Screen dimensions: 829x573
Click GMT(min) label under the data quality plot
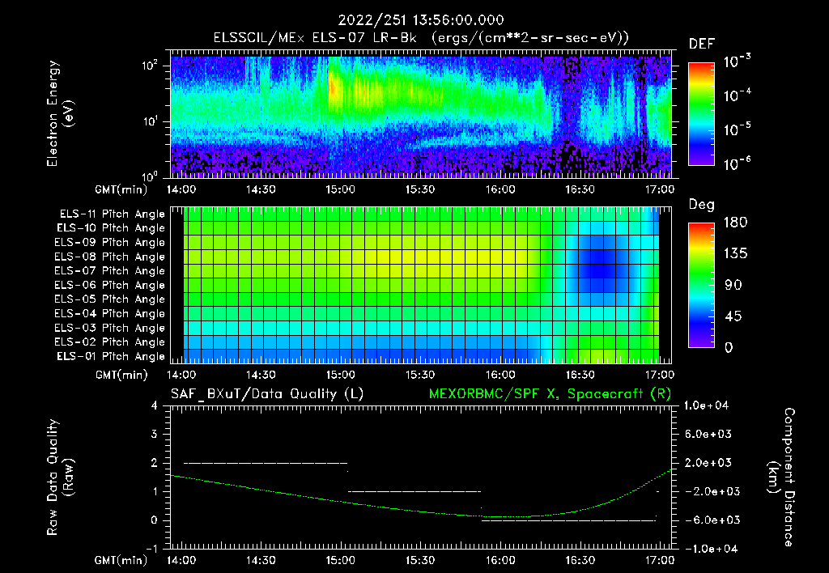point(121,560)
